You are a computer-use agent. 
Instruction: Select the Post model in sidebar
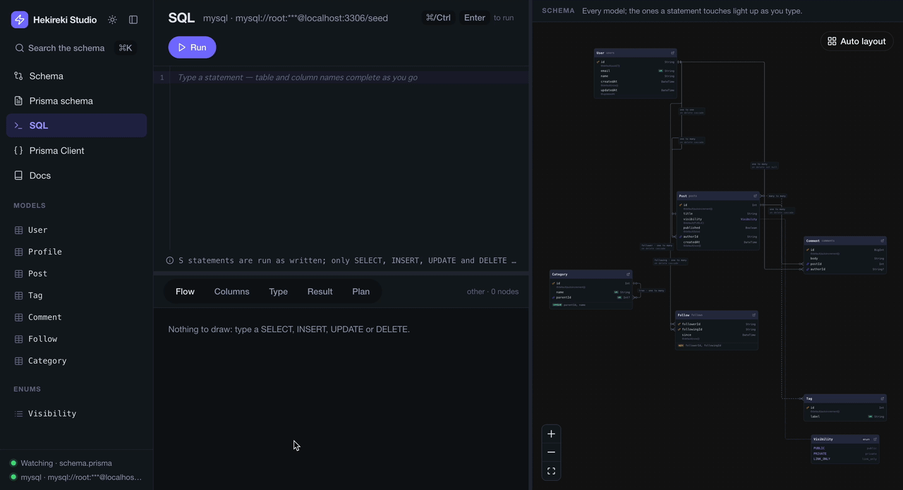[76, 274]
